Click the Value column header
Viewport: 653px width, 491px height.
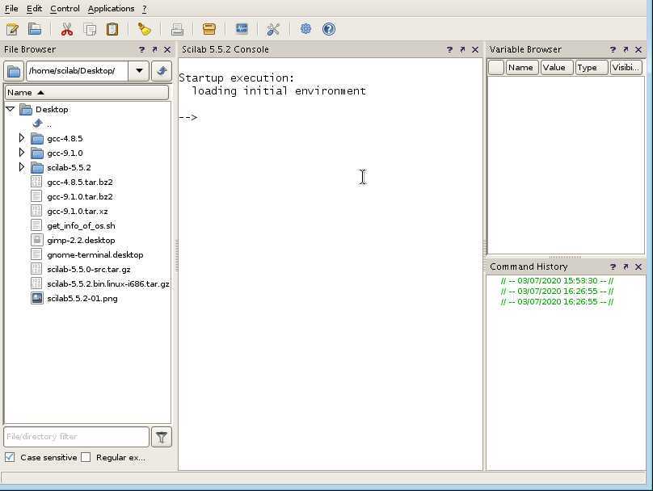coord(557,67)
